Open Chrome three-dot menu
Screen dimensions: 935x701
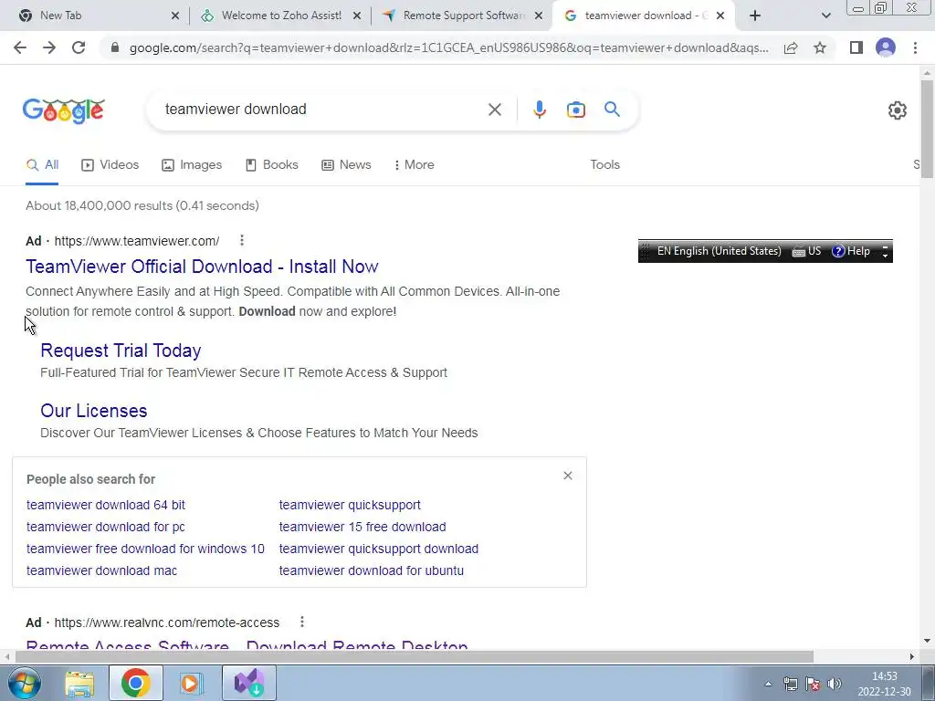tap(915, 47)
